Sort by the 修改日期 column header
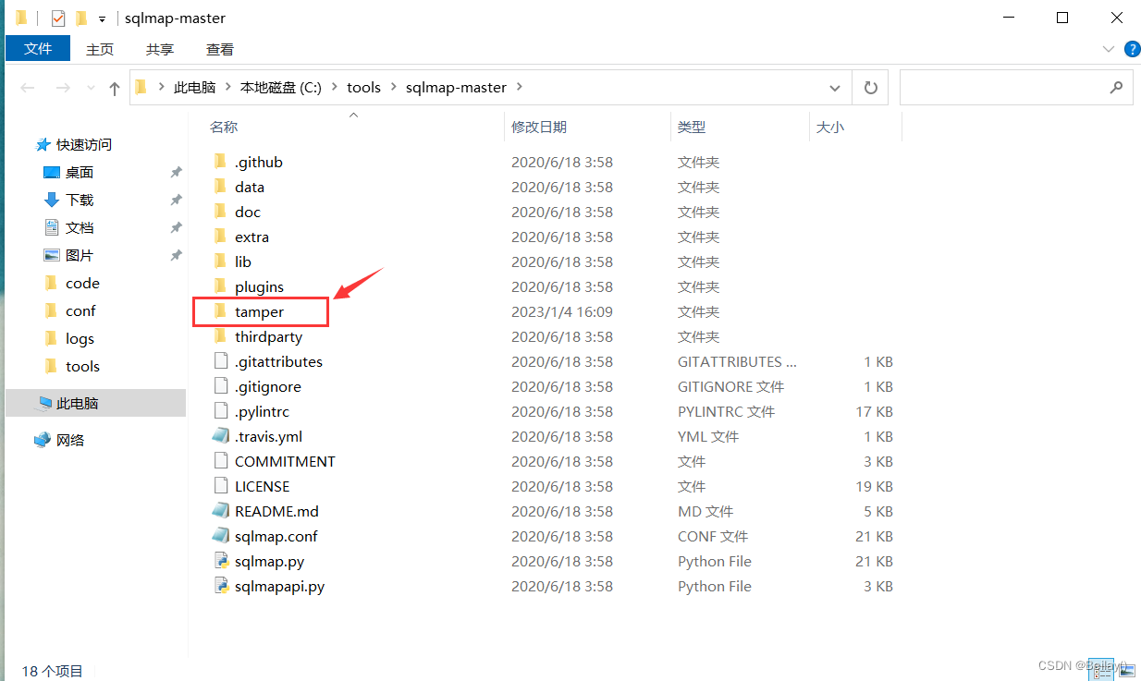The width and height of the screenshot is (1141, 681). tap(539, 128)
